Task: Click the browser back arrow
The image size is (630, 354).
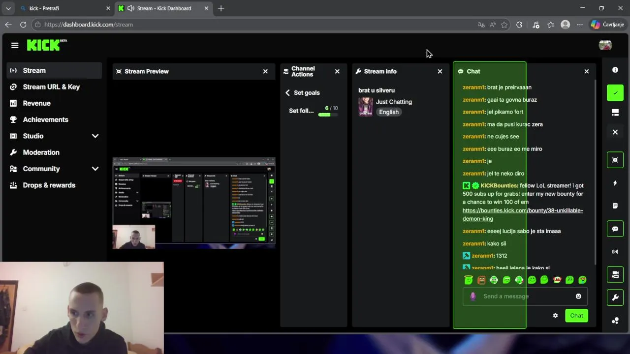Action: point(8,25)
